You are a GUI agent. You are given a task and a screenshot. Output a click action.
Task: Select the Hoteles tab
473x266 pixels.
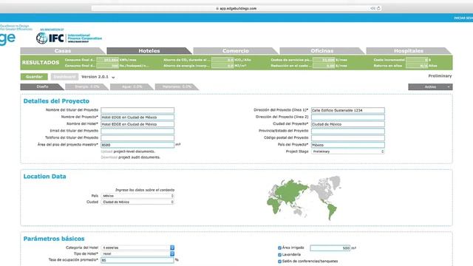[x=149, y=51]
